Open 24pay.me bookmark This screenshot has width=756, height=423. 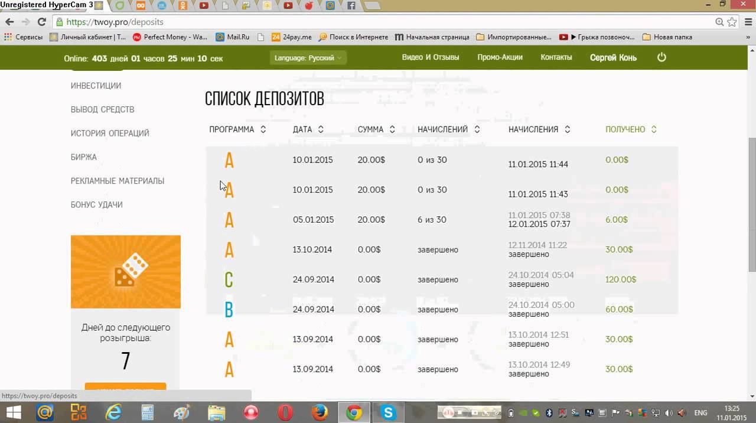(291, 37)
